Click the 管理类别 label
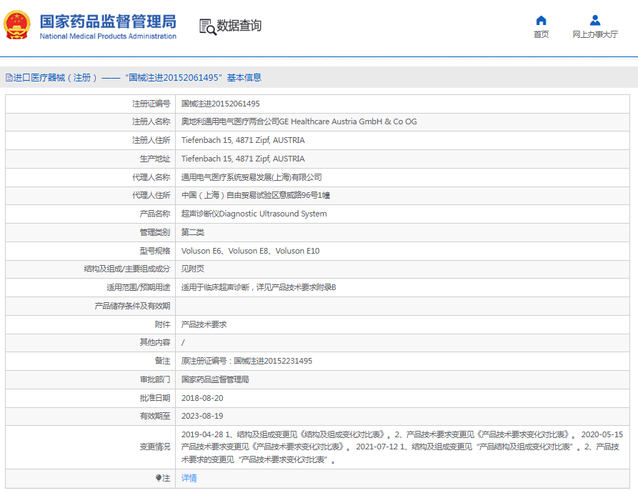Image resolution: width=638 pixels, height=493 pixels. click(x=154, y=232)
